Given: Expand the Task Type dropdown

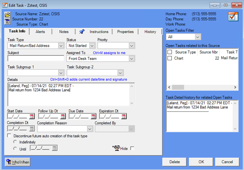Looking at the screenshot, I should [61, 46].
